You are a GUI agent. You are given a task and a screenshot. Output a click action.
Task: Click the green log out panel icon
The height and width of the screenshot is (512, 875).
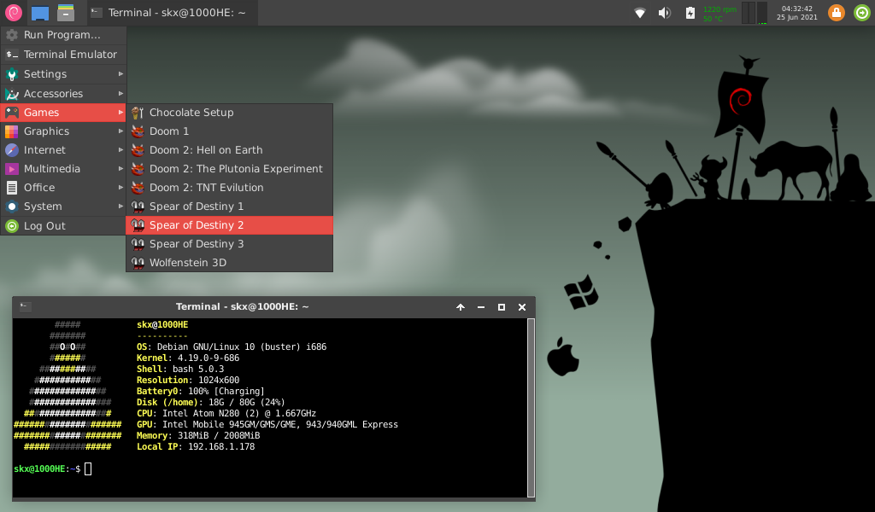pyautogui.click(x=862, y=13)
